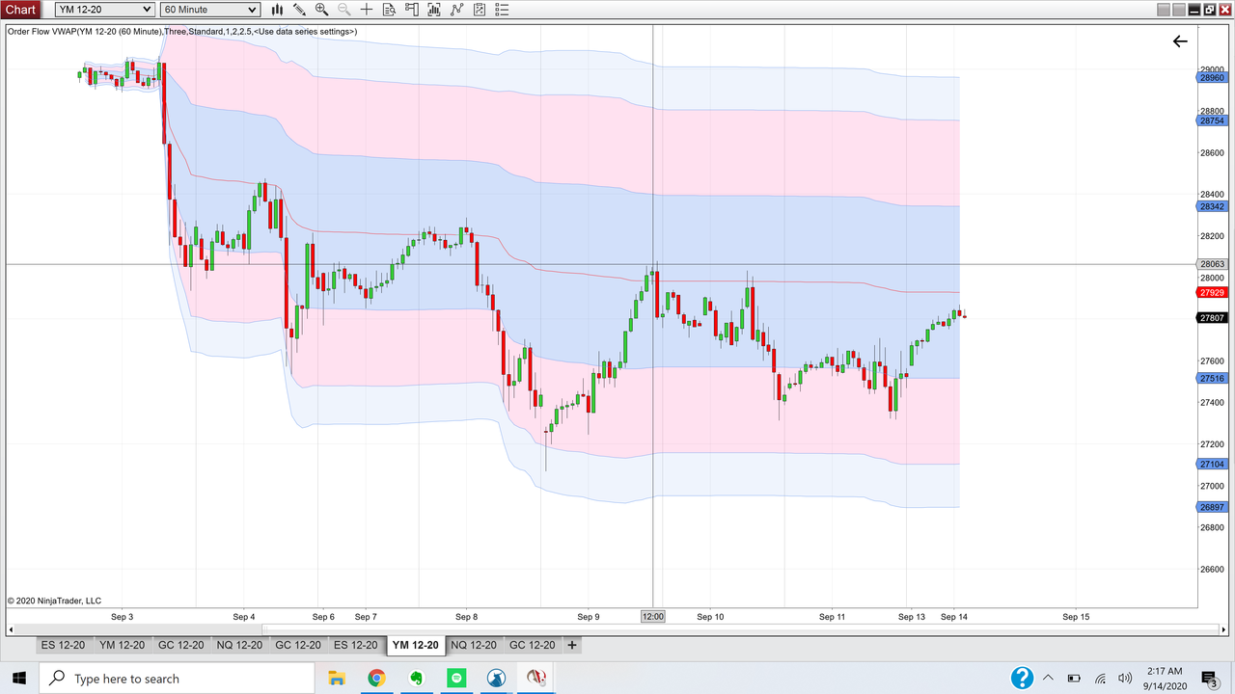Open the Data Series bars icon
The height and width of the screenshot is (694, 1235).
coord(278,10)
